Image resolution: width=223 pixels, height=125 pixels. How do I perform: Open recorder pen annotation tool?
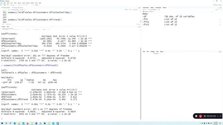[x=221, y=116]
